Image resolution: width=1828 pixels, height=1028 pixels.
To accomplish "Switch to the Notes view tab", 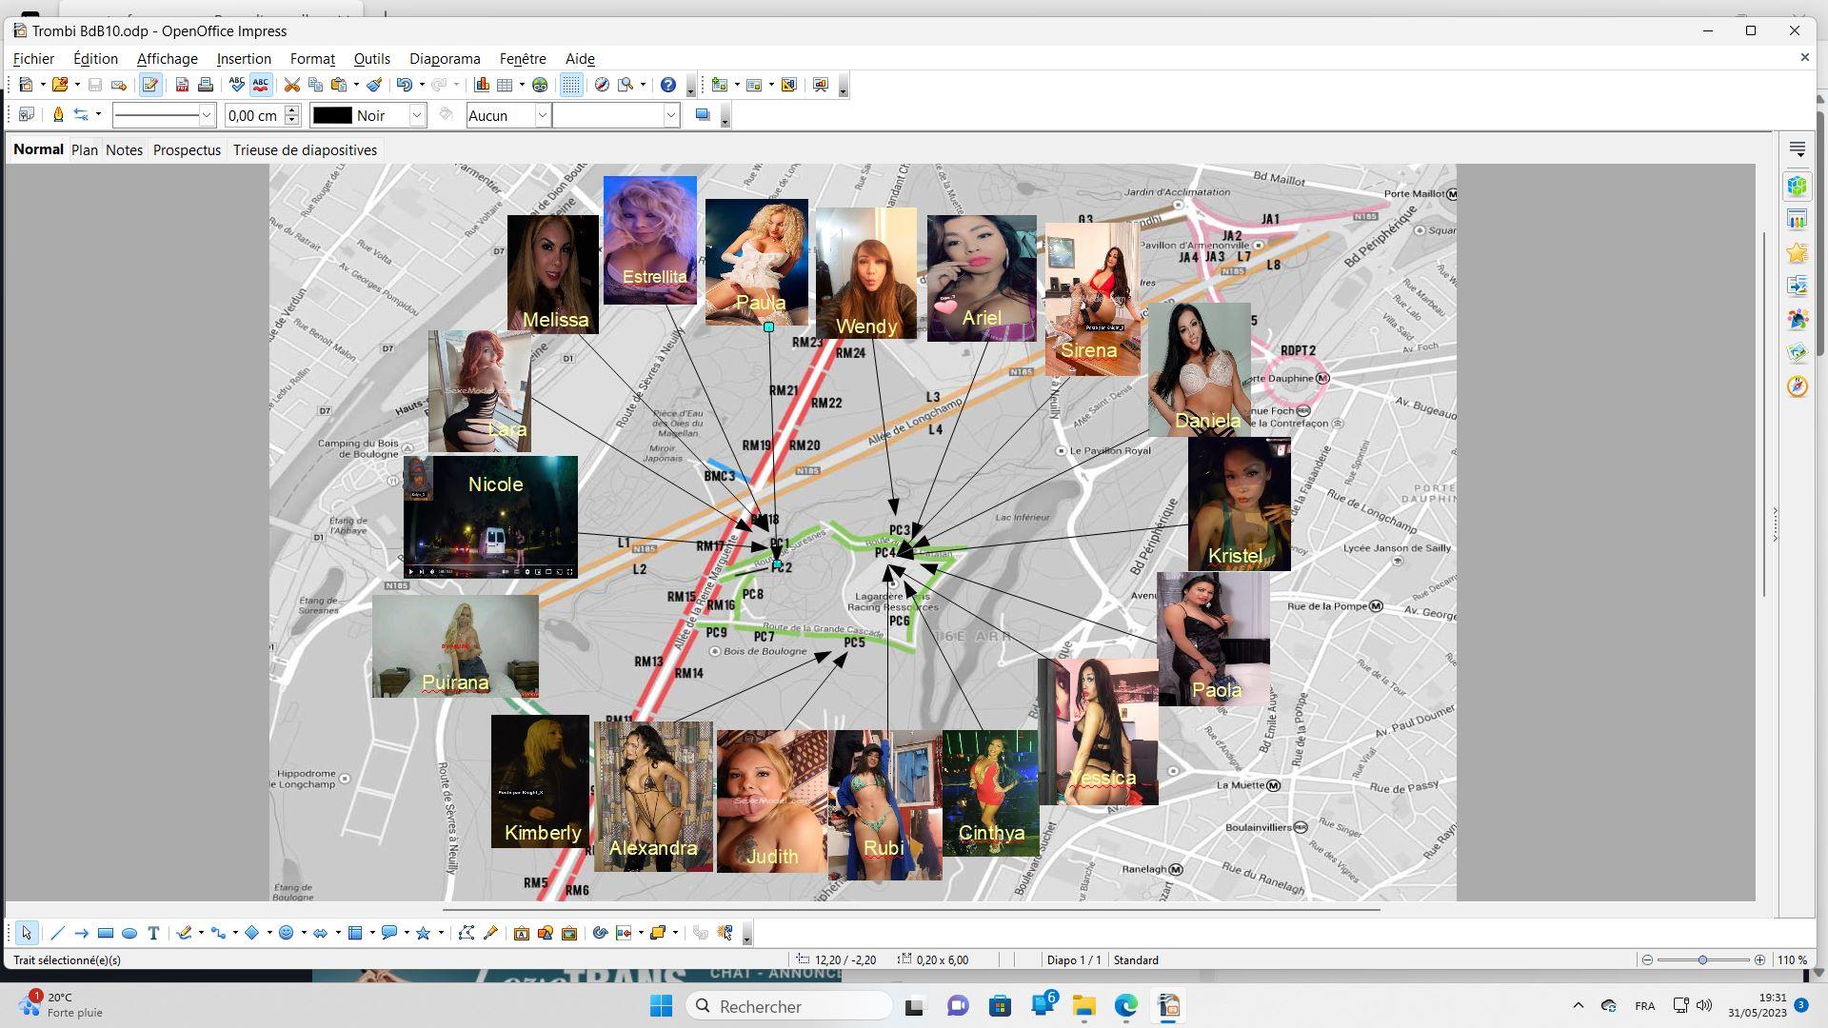I will pos(124,150).
